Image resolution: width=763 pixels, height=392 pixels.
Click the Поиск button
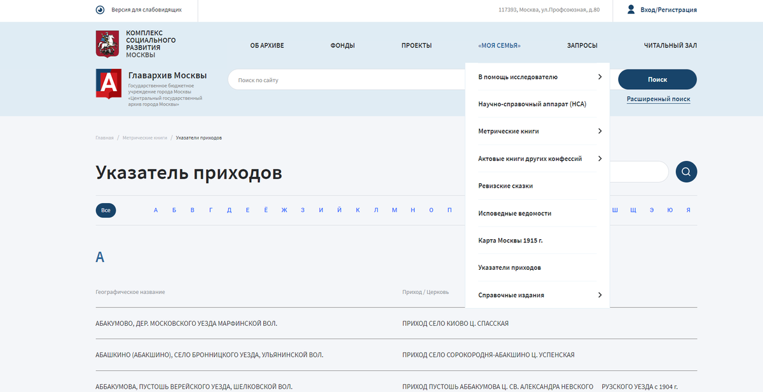pos(657,80)
